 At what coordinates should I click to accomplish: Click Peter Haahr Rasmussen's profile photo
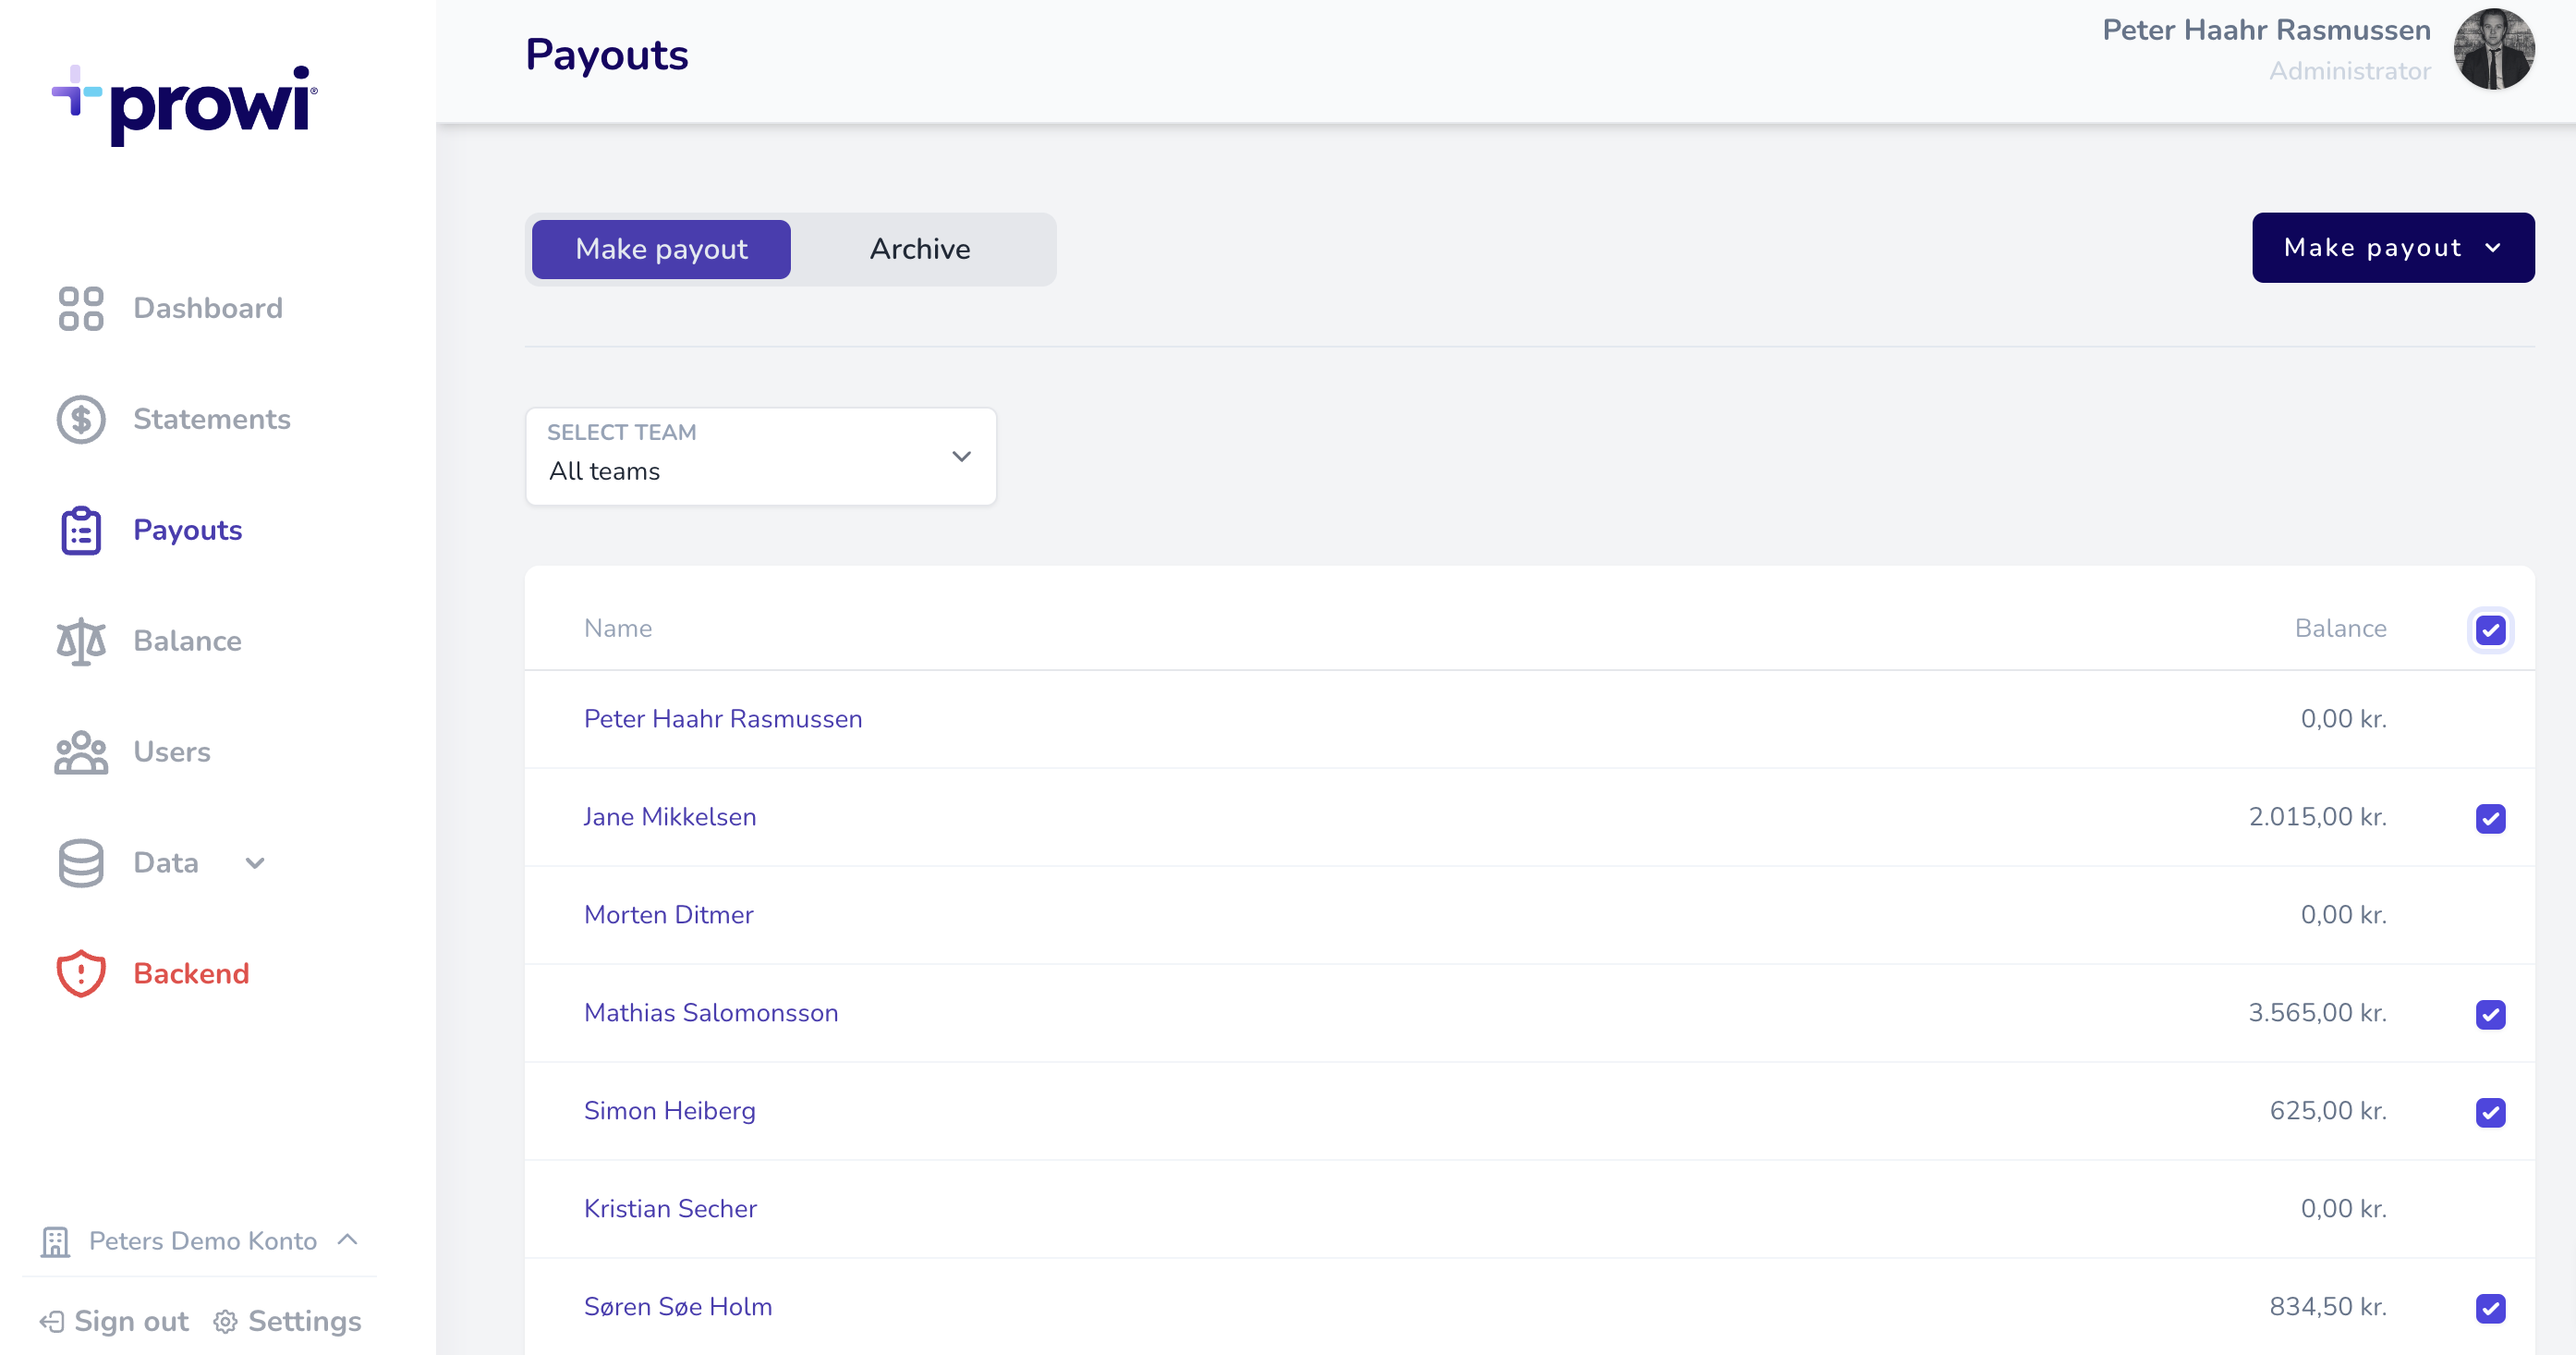(x=2495, y=49)
